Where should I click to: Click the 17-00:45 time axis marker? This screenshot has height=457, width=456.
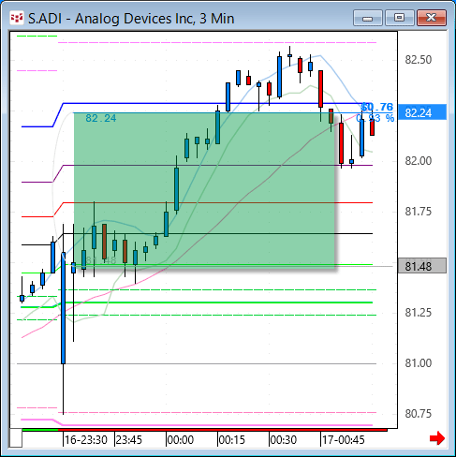344,440
